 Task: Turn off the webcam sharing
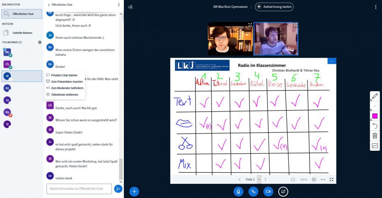(267, 191)
